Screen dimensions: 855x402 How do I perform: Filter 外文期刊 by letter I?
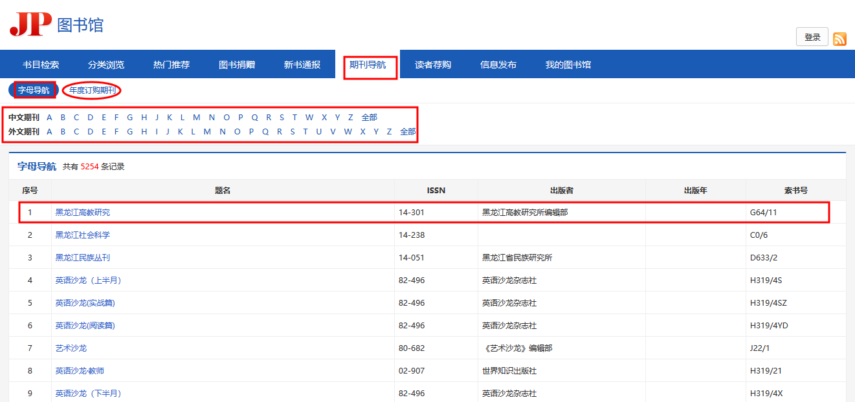(156, 132)
